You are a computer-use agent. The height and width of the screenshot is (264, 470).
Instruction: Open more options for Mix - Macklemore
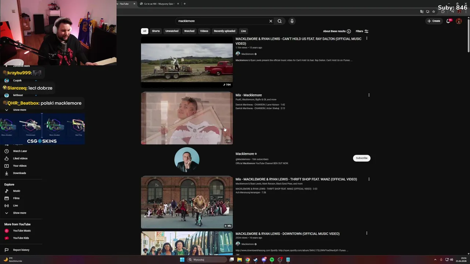point(369,95)
